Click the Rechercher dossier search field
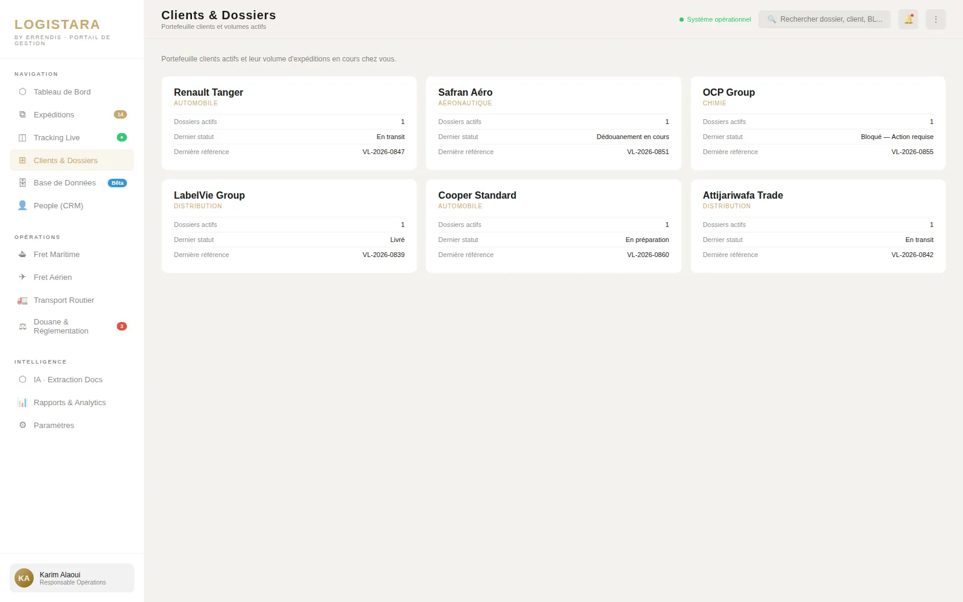 click(x=825, y=19)
